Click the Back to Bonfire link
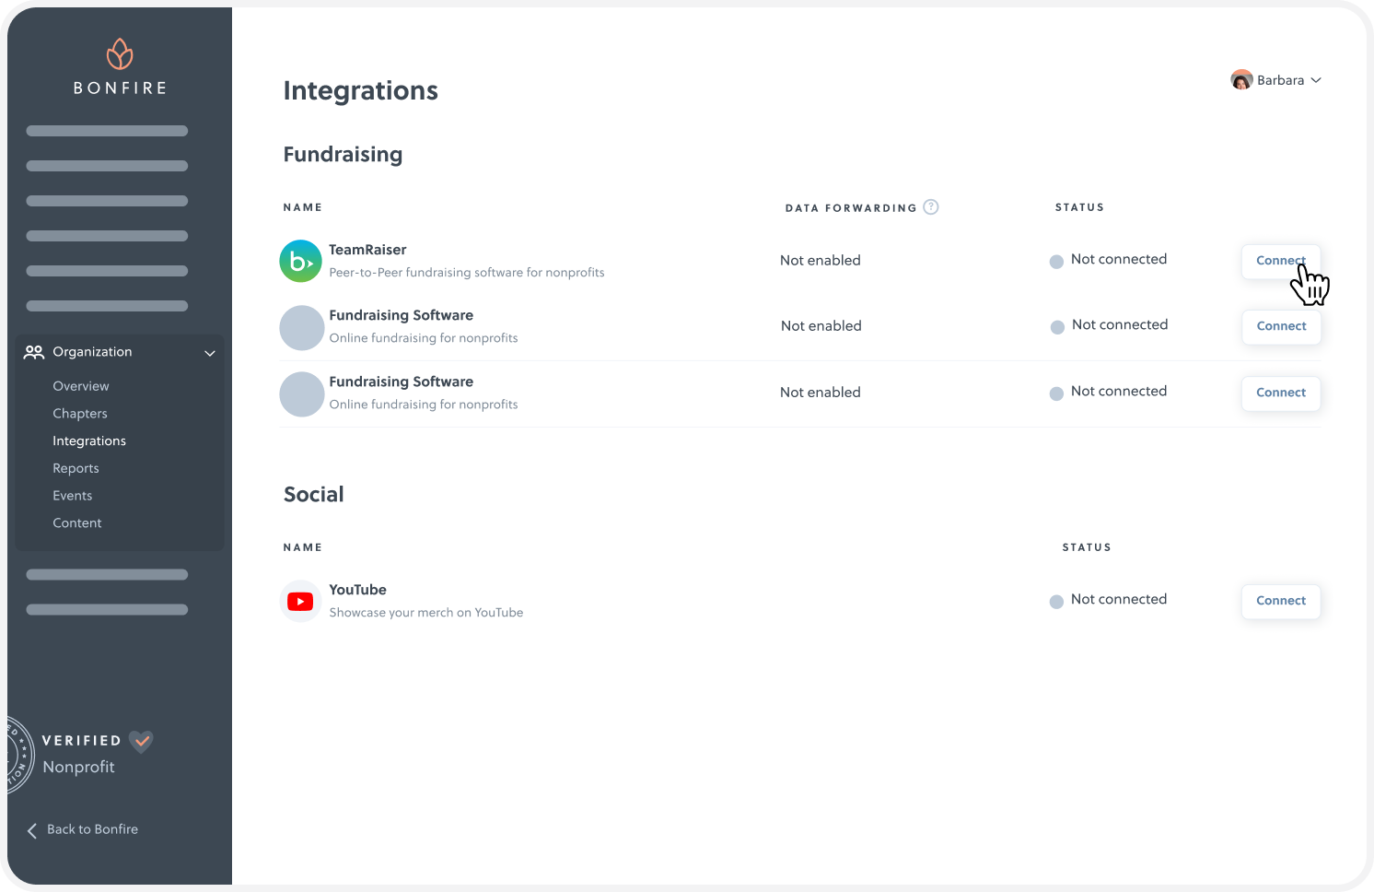The image size is (1374, 892). [92, 828]
